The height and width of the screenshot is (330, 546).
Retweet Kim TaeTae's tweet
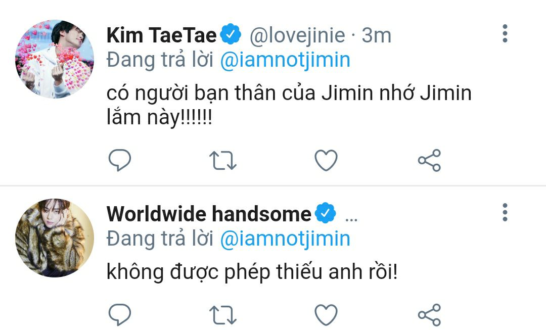tap(223, 161)
